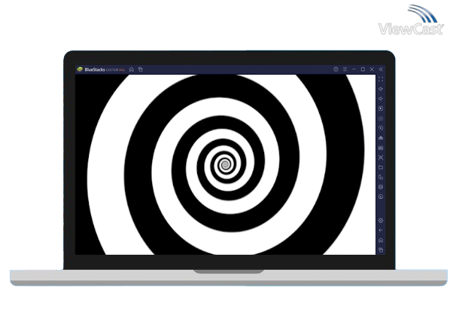The width and height of the screenshot is (453, 312).
Task: Click the square play-button icon in the sidebar
Action: (x=381, y=109)
